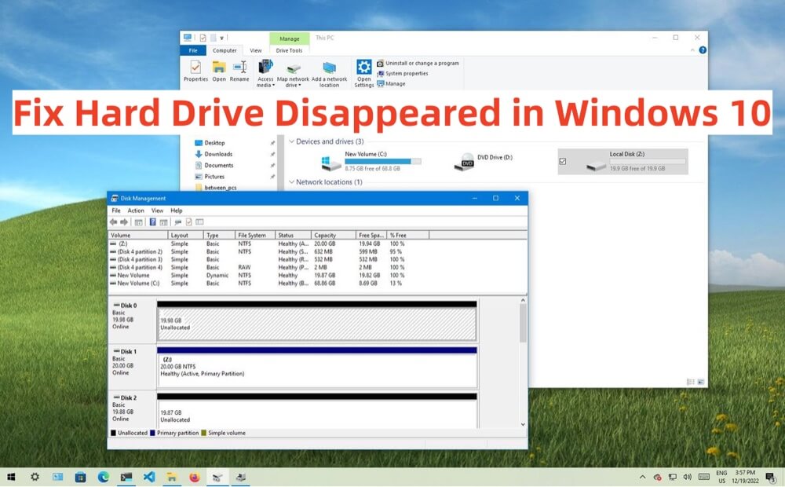This screenshot has height=487, width=785.
Task: Click scroll-down arrow in disk graphical view
Action: click(x=523, y=424)
